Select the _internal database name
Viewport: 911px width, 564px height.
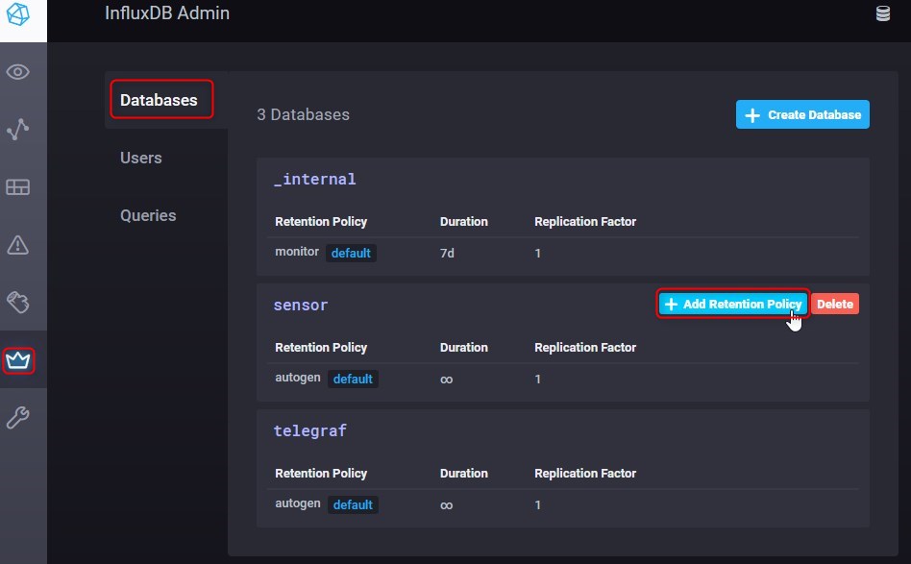pos(315,179)
